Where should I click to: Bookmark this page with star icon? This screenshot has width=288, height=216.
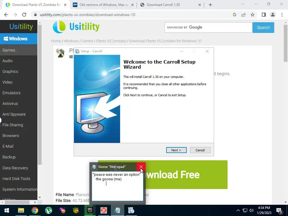[x=253, y=15]
